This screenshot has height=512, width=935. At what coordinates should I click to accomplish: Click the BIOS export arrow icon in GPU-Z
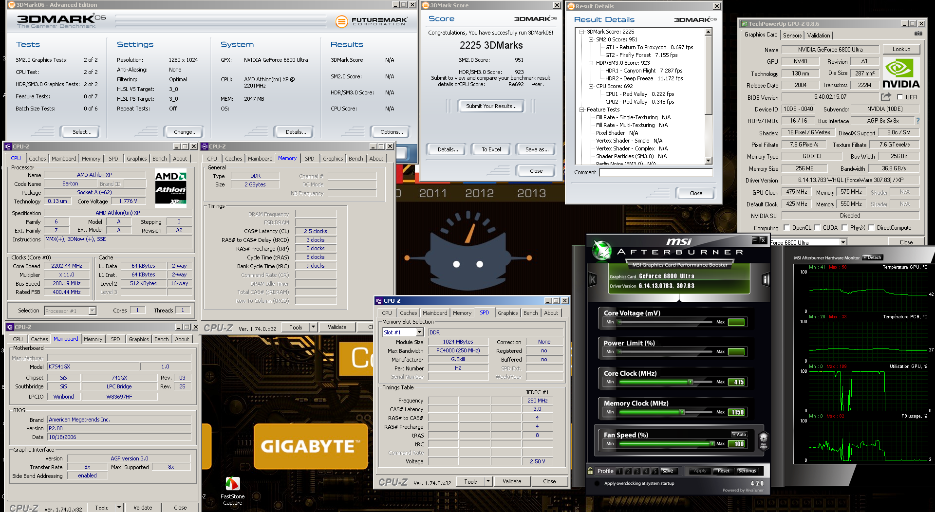point(886,97)
